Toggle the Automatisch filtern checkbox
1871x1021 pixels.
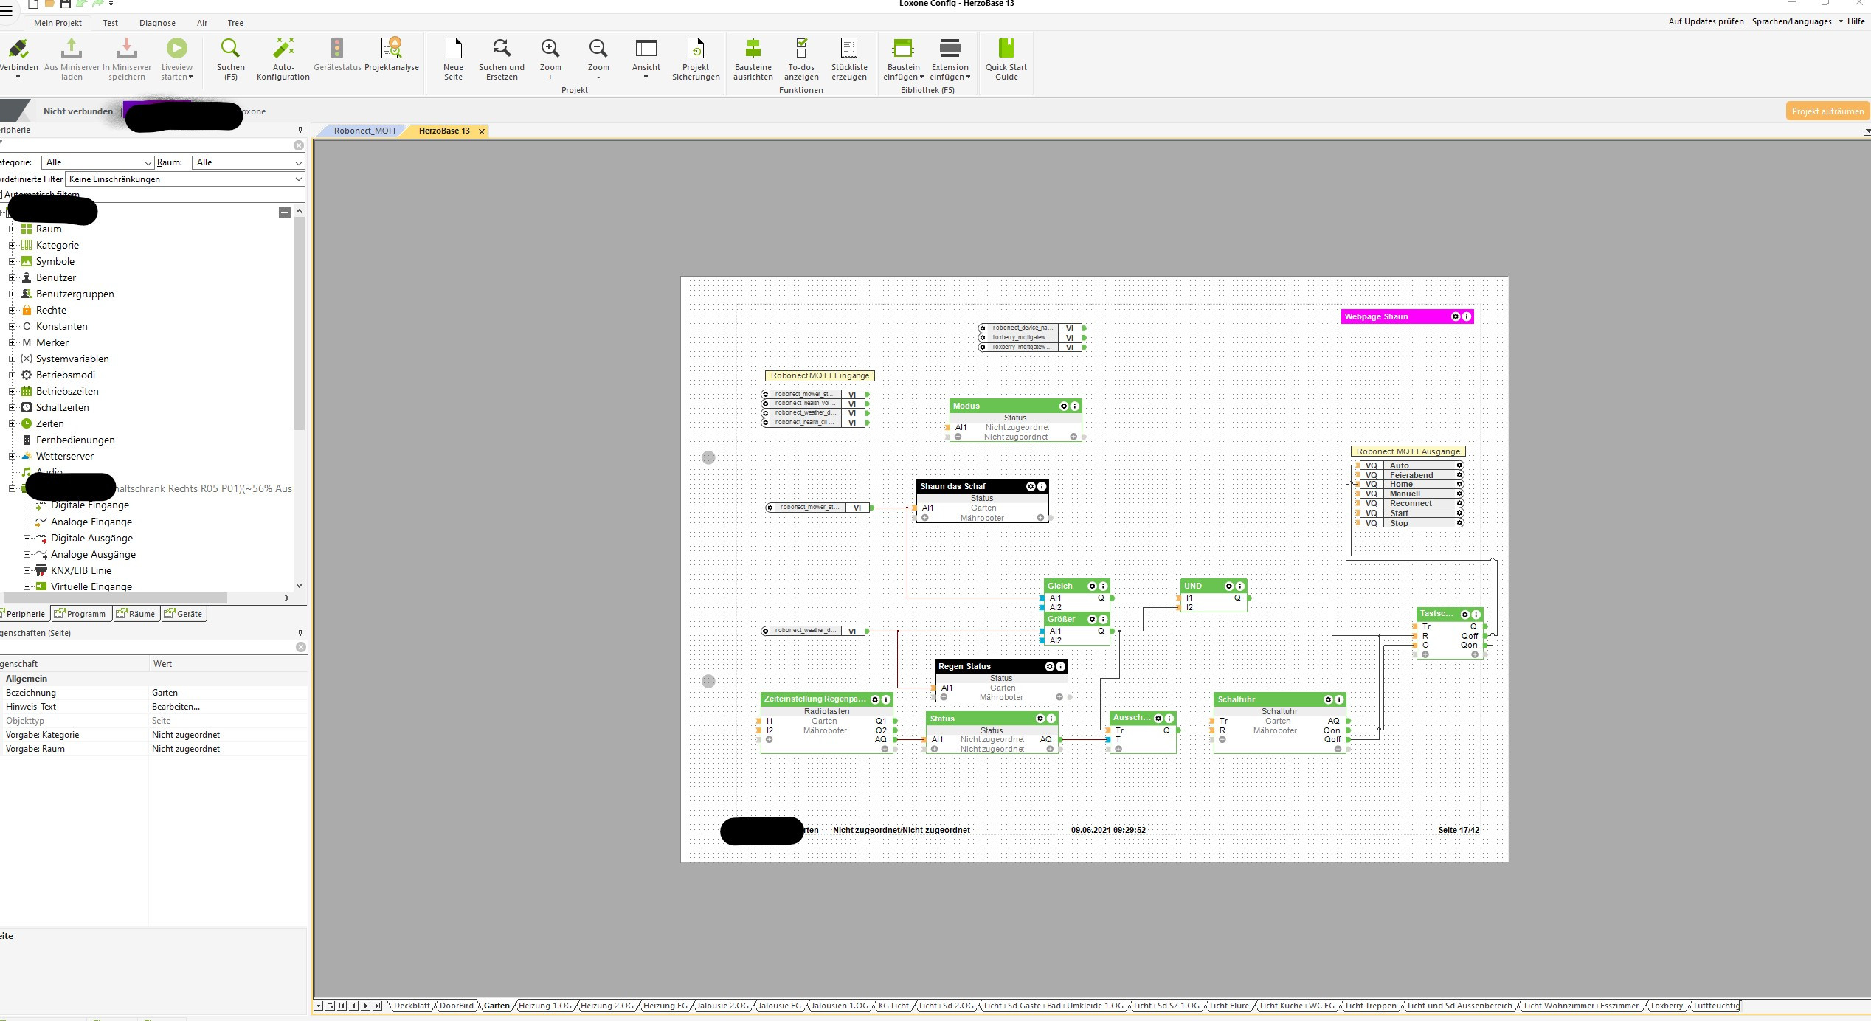click(x=1, y=195)
